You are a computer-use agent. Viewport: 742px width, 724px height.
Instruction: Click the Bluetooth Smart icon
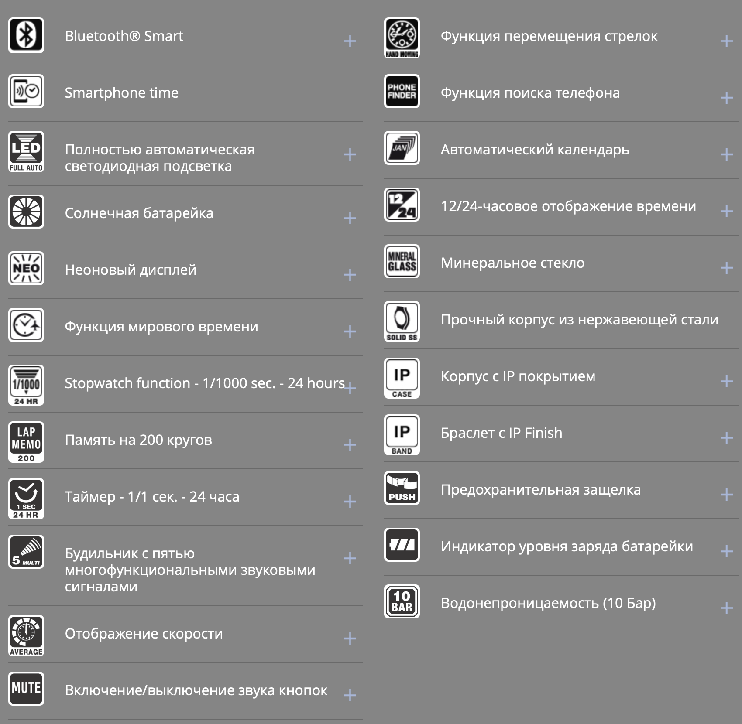(x=26, y=35)
